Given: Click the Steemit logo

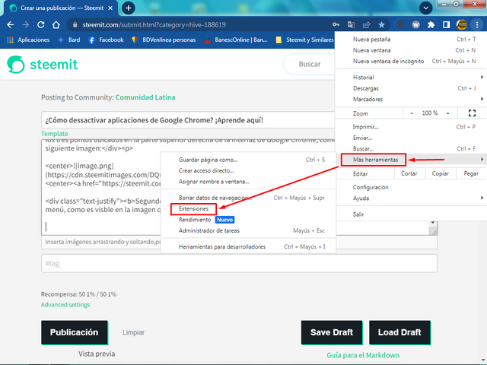Looking at the screenshot, I should (43, 65).
